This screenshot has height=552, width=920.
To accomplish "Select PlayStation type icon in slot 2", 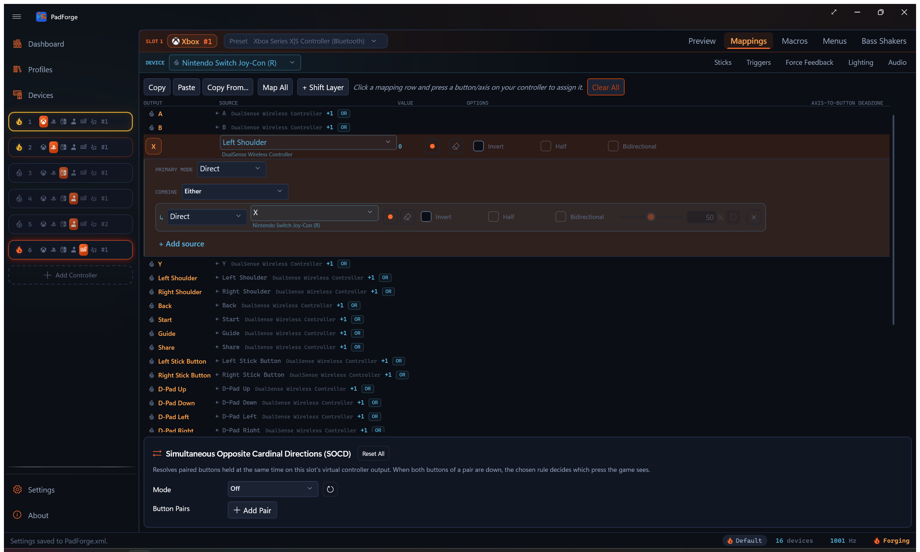I will pyautogui.click(x=53, y=147).
